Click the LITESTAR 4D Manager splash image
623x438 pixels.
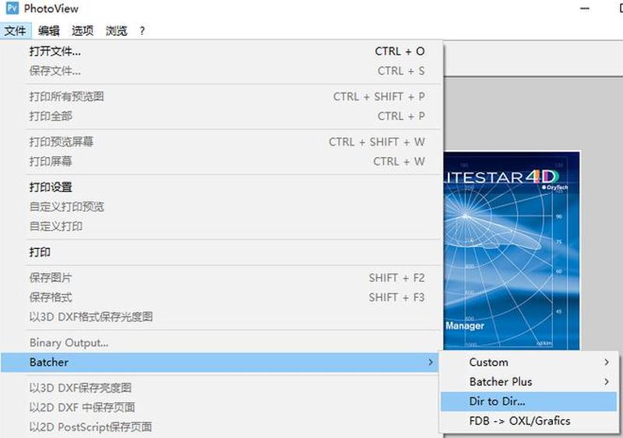(512, 251)
